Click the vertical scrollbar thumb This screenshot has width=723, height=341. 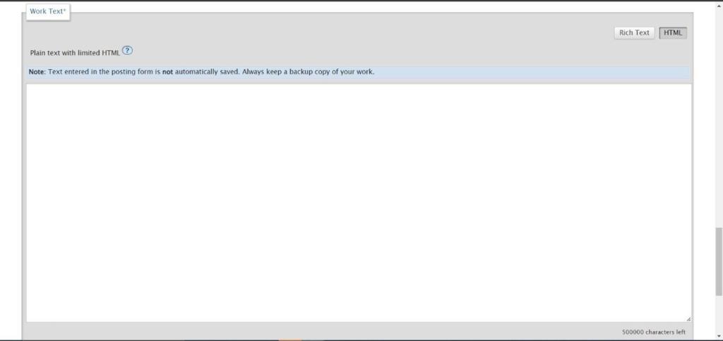click(x=718, y=261)
